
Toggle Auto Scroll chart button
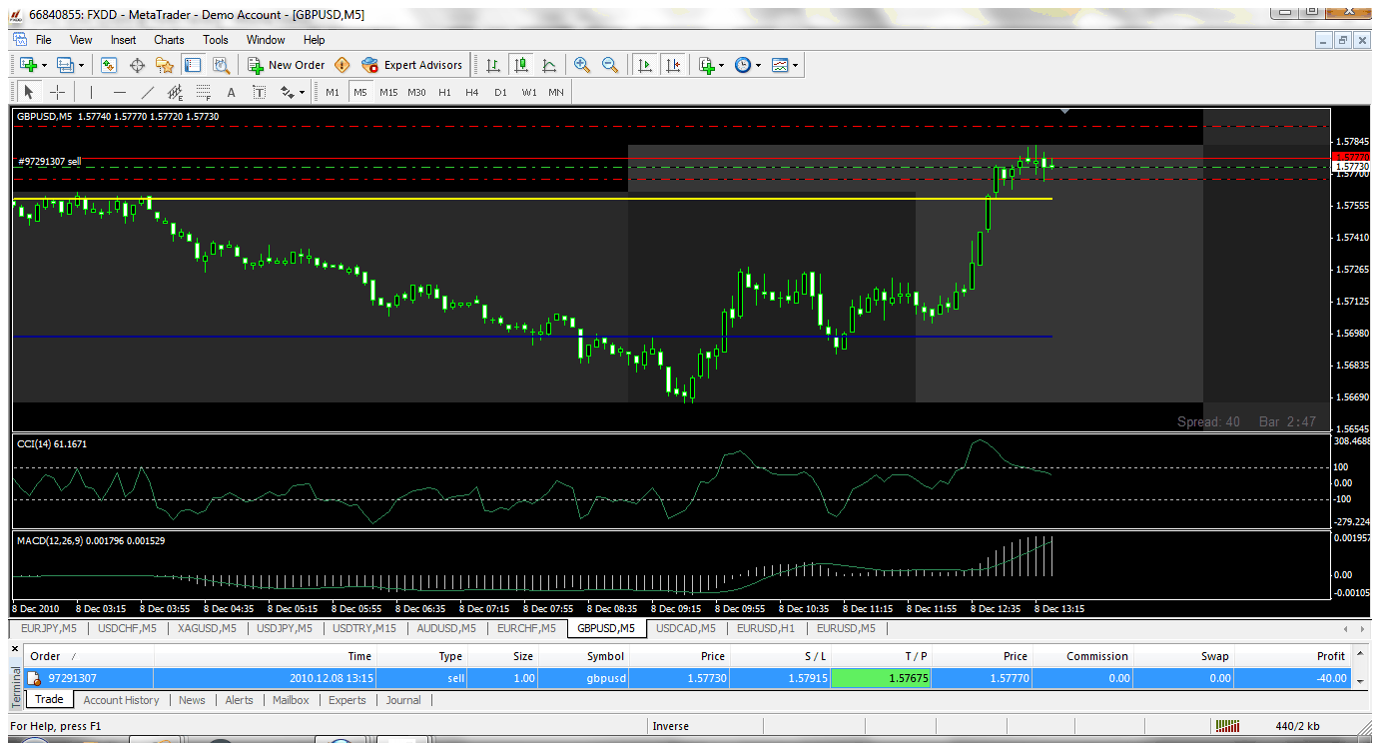645,65
